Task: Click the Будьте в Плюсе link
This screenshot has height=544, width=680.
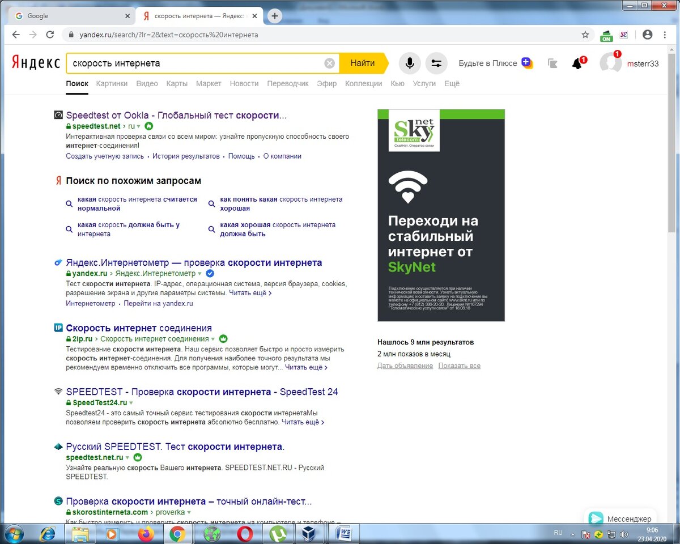Action: tap(488, 63)
